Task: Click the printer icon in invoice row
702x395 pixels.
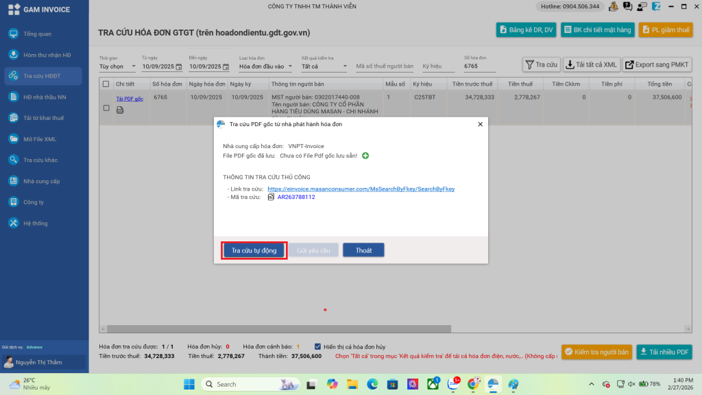Action: [120, 110]
